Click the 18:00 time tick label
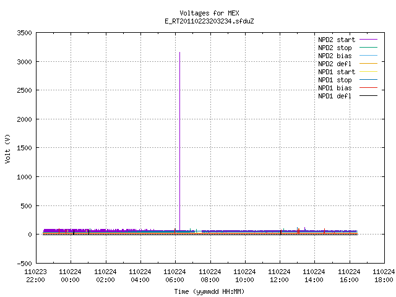The width and height of the screenshot is (396, 297). coord(384,280)
